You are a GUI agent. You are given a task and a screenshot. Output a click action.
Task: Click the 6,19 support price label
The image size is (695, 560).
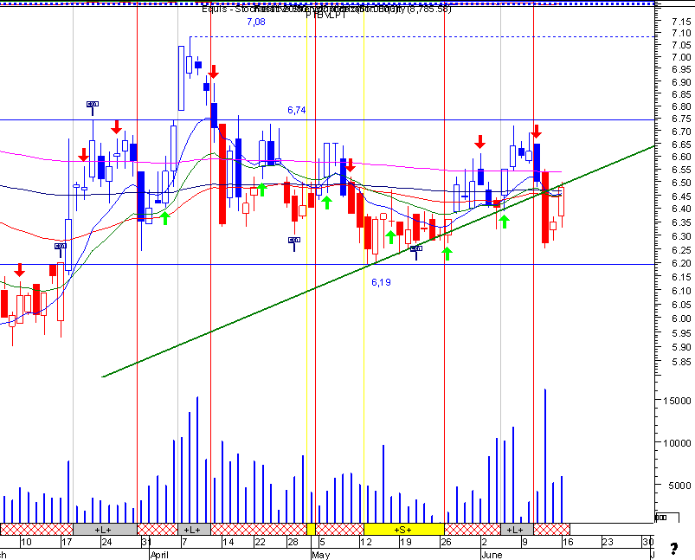point(381,282)
